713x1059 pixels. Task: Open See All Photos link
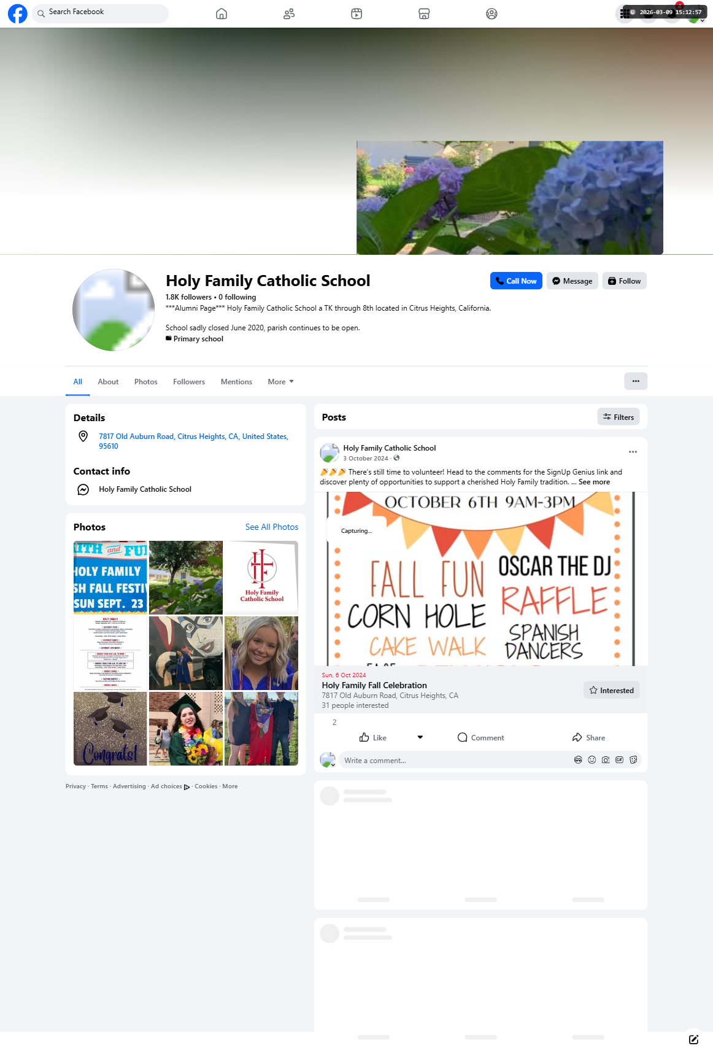click(x=272, y=527)
